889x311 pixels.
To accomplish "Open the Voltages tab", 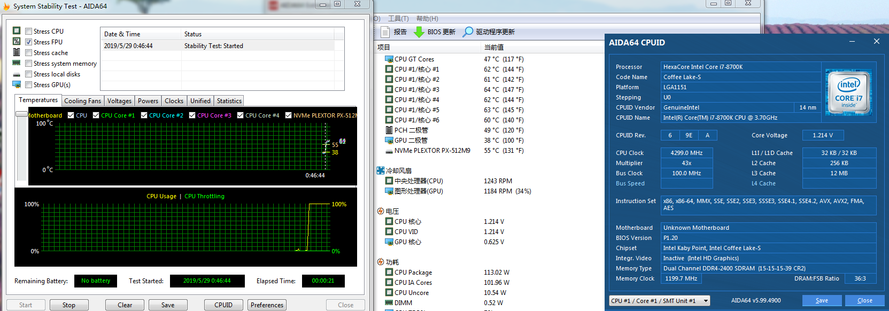I will tap(119, 101).
